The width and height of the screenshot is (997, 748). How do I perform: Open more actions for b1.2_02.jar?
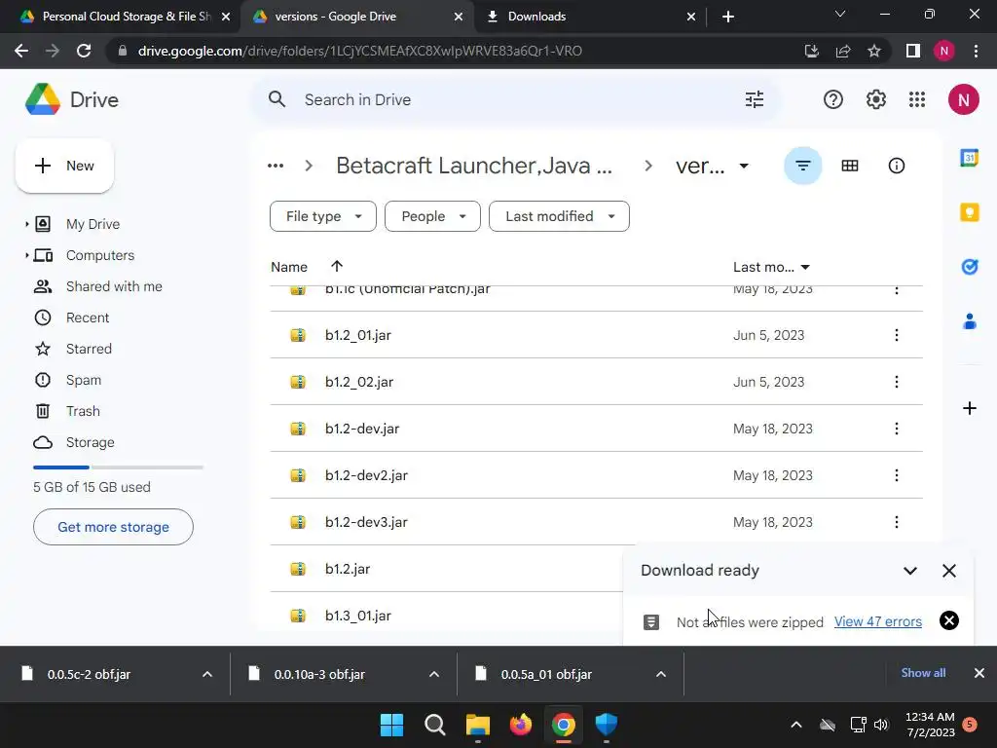click(896, 382)
